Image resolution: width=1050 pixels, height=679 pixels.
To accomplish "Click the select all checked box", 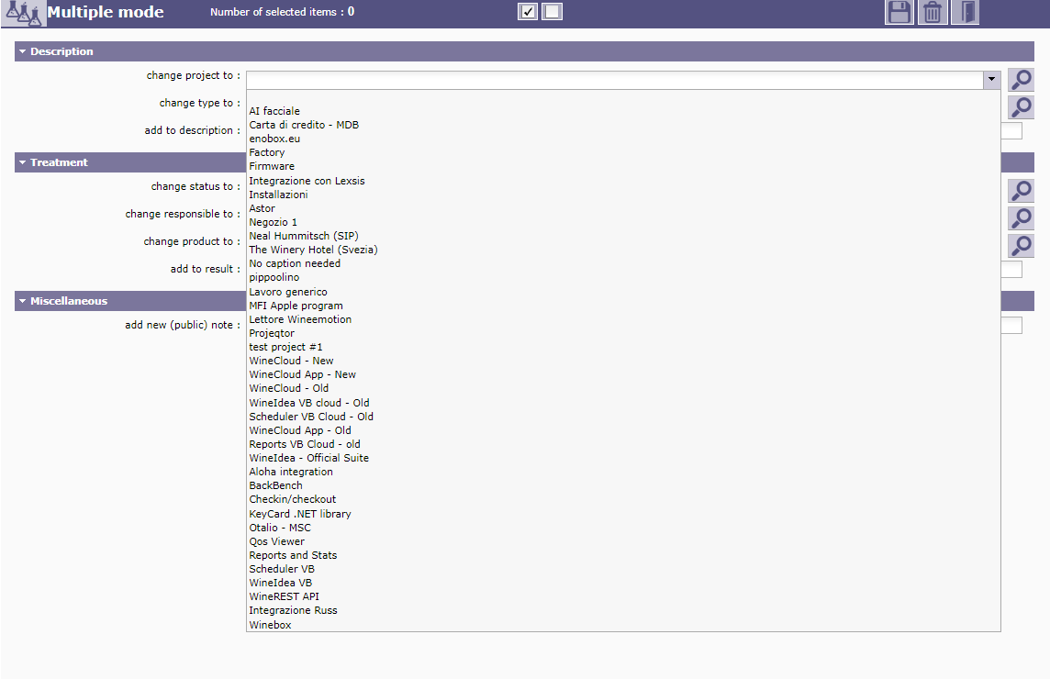I will (x=528, y=11).
